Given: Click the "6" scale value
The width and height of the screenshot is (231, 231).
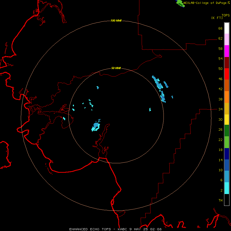Looking at the screenshot, I should pos(222,180).
